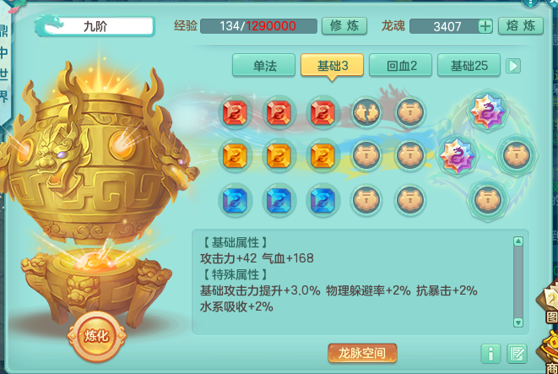Click attribute panel scroll up arrow
Viewport: 558px width, 374px height.
tap(518, 241)
